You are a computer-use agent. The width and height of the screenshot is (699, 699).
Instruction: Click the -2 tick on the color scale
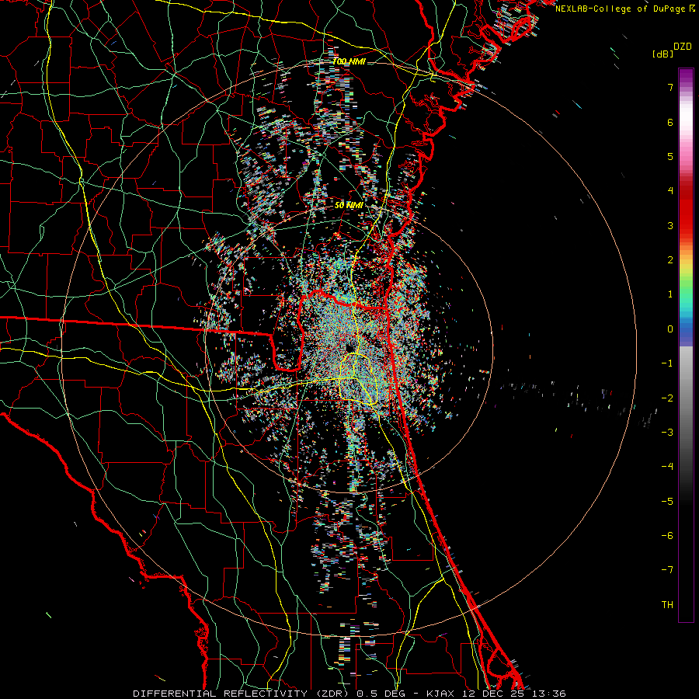(667, 398)
